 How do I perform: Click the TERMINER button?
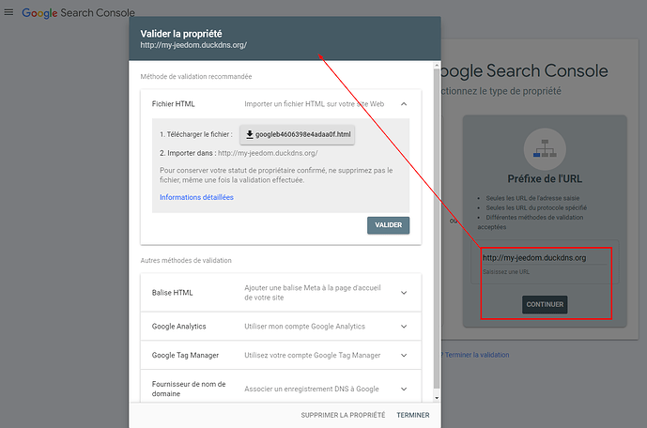pyautogui.click(x=413, y=415)
